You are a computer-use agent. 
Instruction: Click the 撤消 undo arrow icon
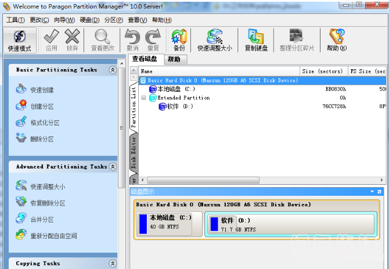[132, 36]
